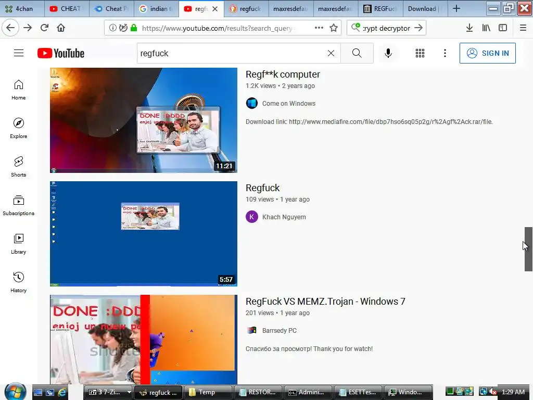Click the SIGN IN button
The height and width of the screenshot is (400, 533).
point(487,53)
